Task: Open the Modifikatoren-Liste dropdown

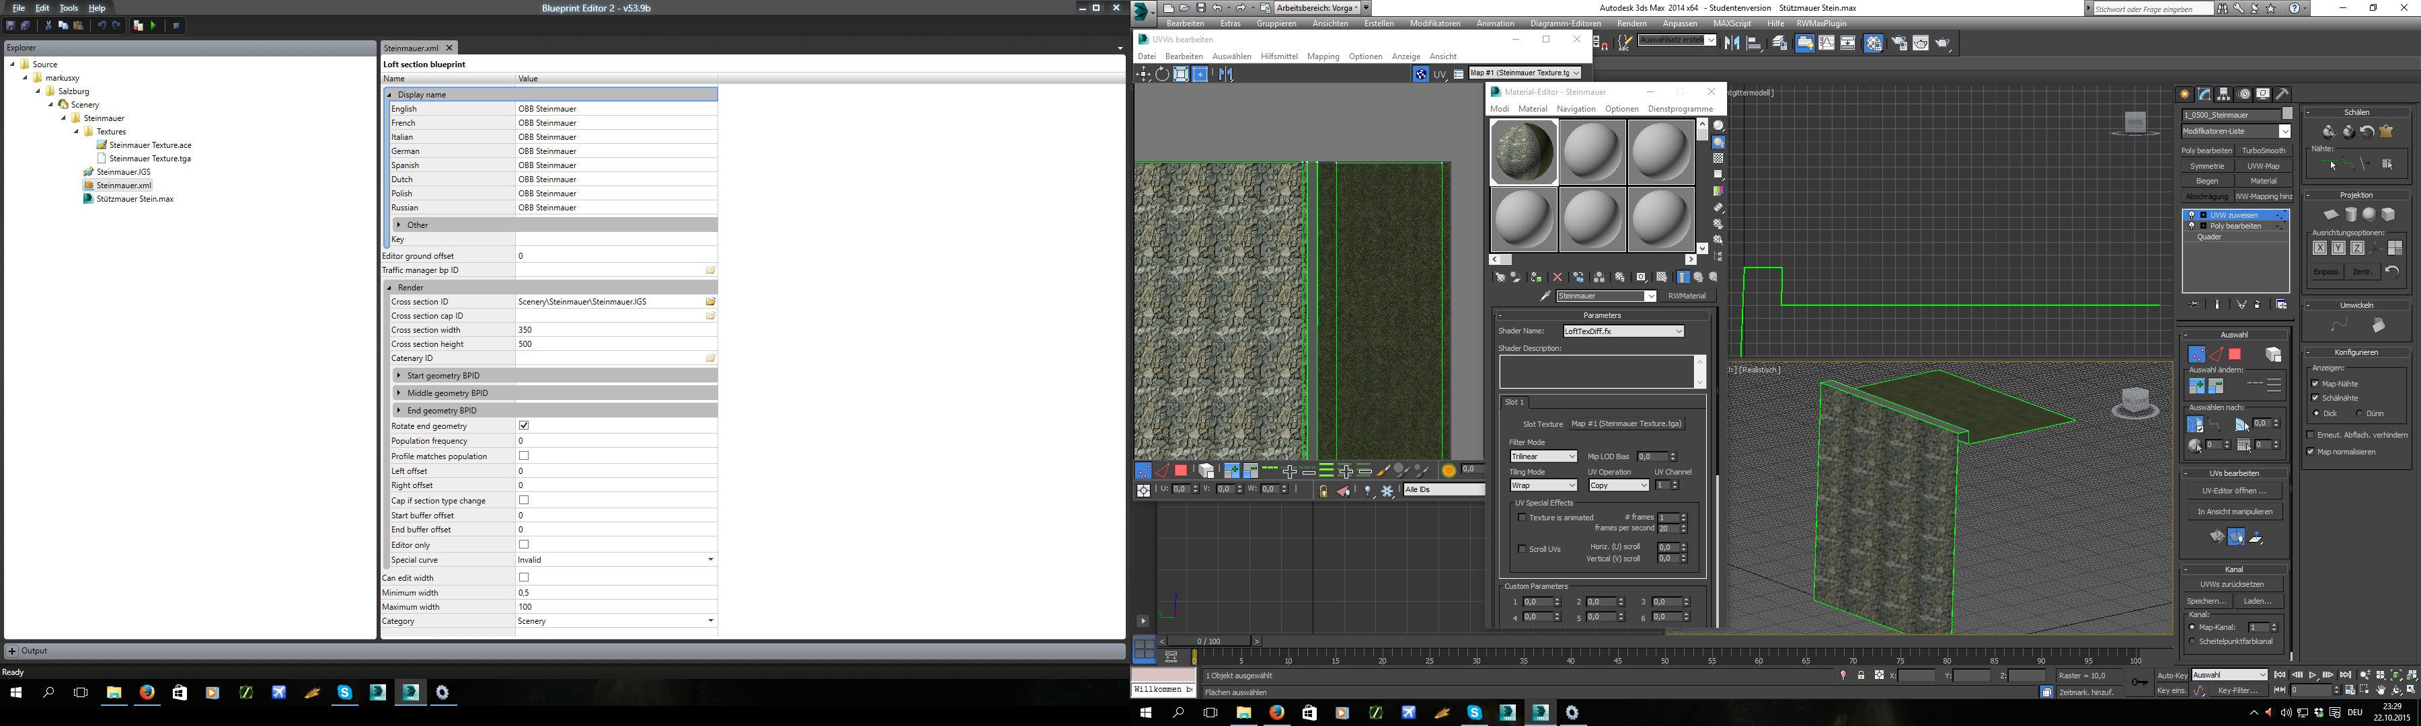Action: [x=2284, y=132]
